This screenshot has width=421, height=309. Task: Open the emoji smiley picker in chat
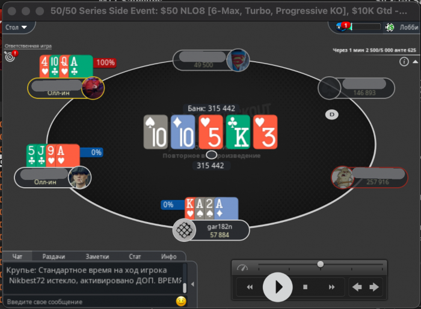click(x=181, y=301)
